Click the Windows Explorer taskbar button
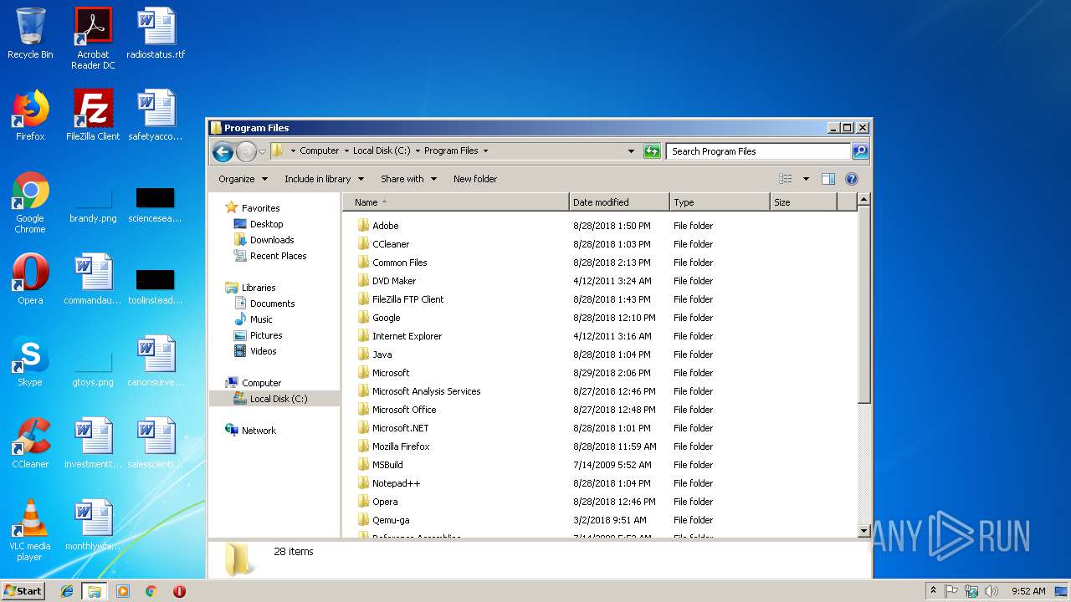 tap(95, 591)
